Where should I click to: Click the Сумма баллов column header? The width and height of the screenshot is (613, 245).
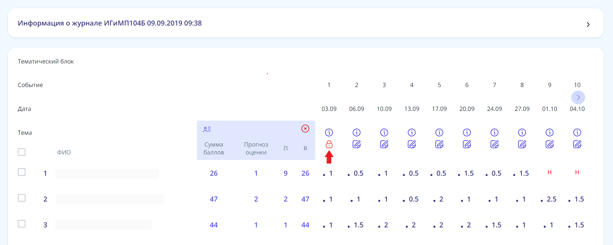(214, 149)
